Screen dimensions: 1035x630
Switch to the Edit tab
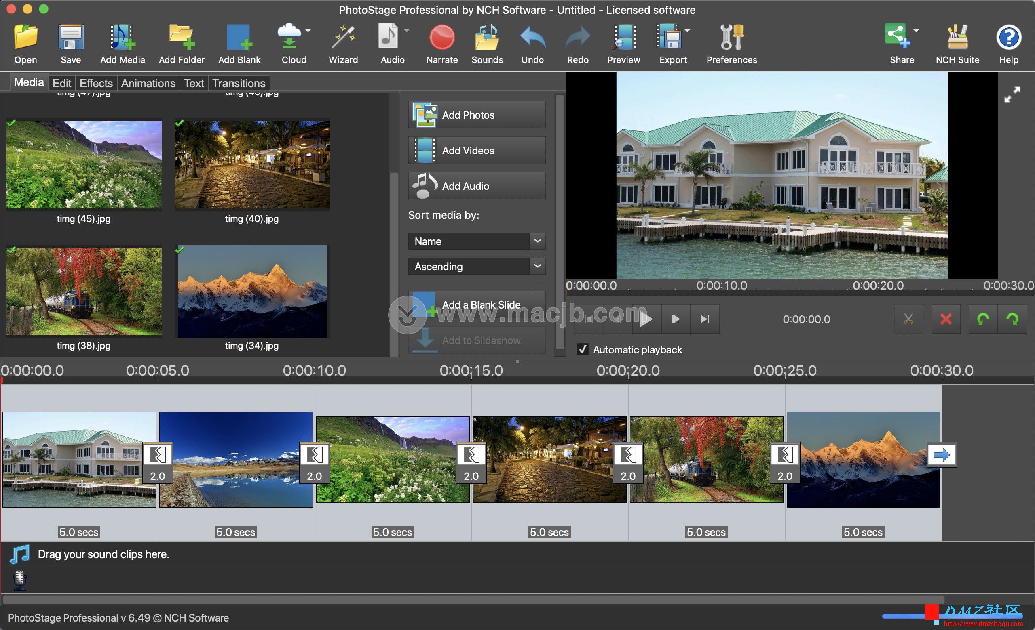point(62,83)
